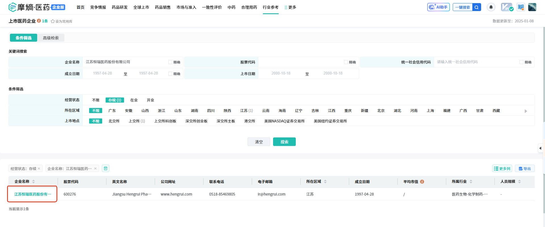This screenshot has width=545, height=227.
Task: Click the blue magnifier search icon
Action: coord(477,7)
